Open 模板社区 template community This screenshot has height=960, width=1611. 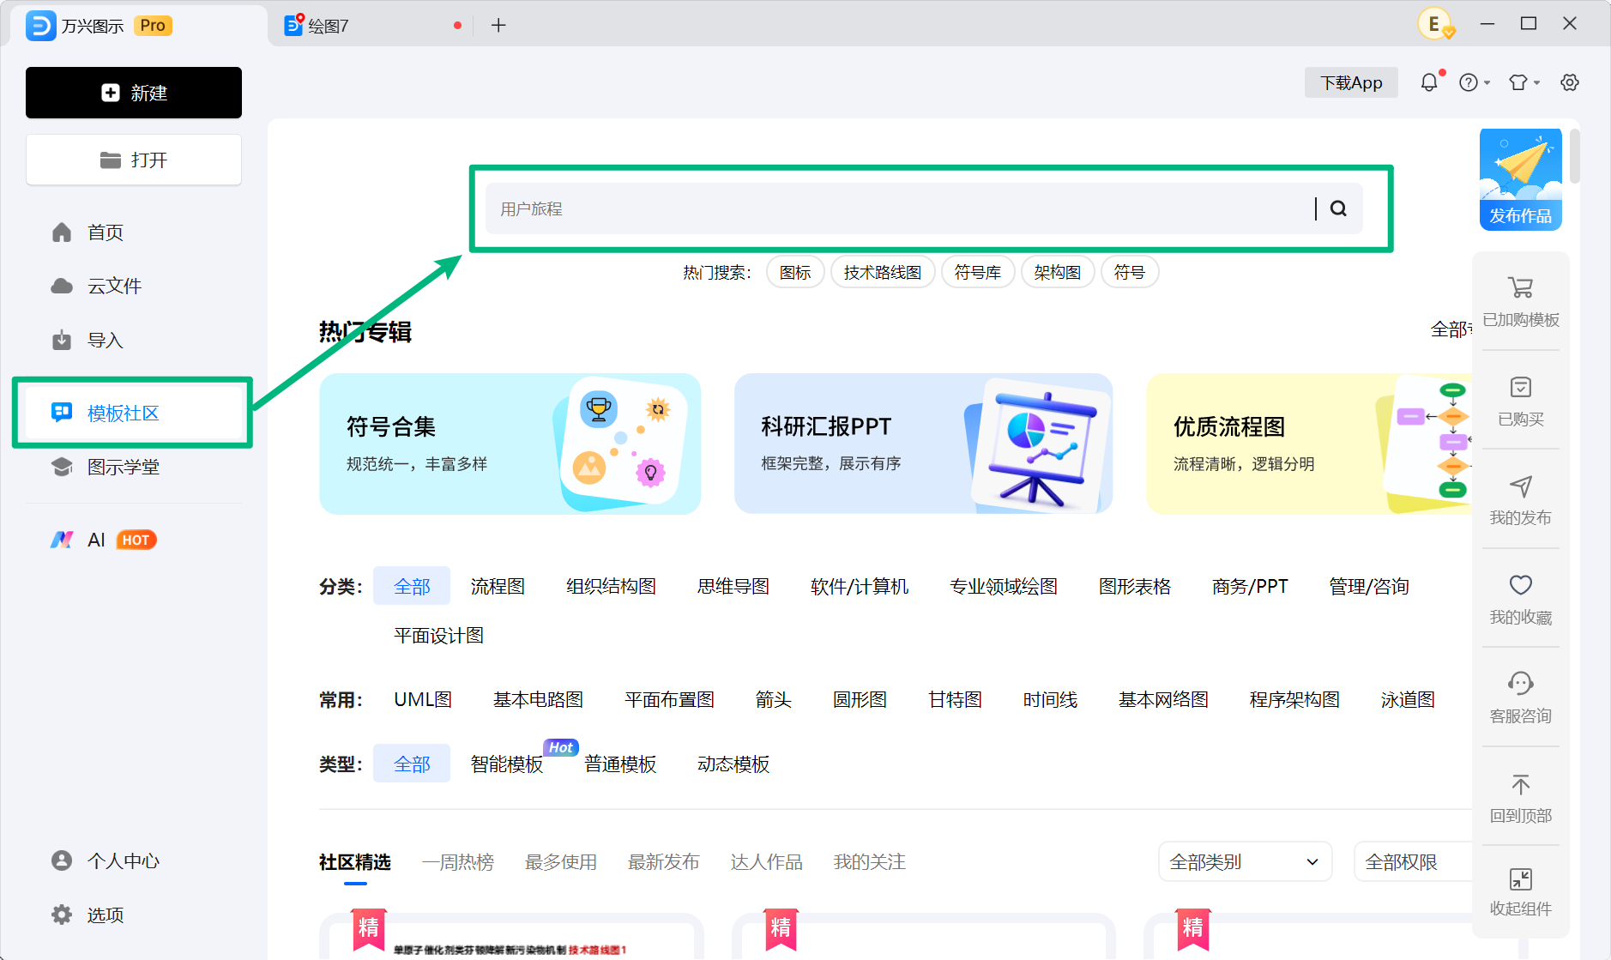tap(133, 413)
